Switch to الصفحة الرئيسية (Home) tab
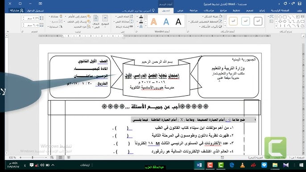306x172 pixels. pyautogui.click(x=280, y=11)
